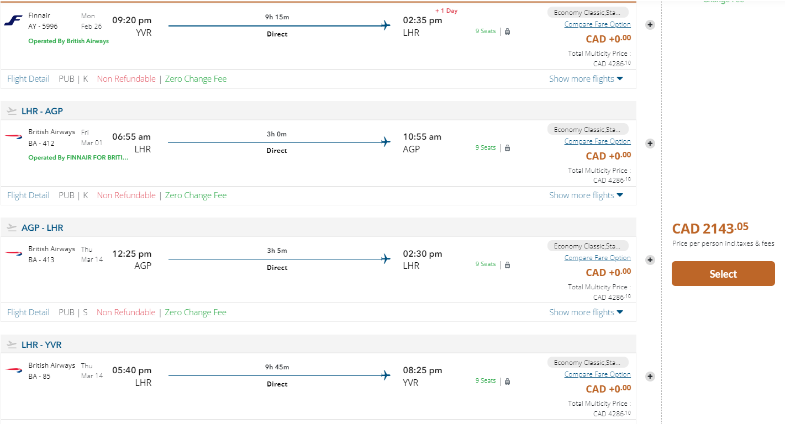
Task: Click the plus icon beside BA-85 fare
Action: [650, 377]
